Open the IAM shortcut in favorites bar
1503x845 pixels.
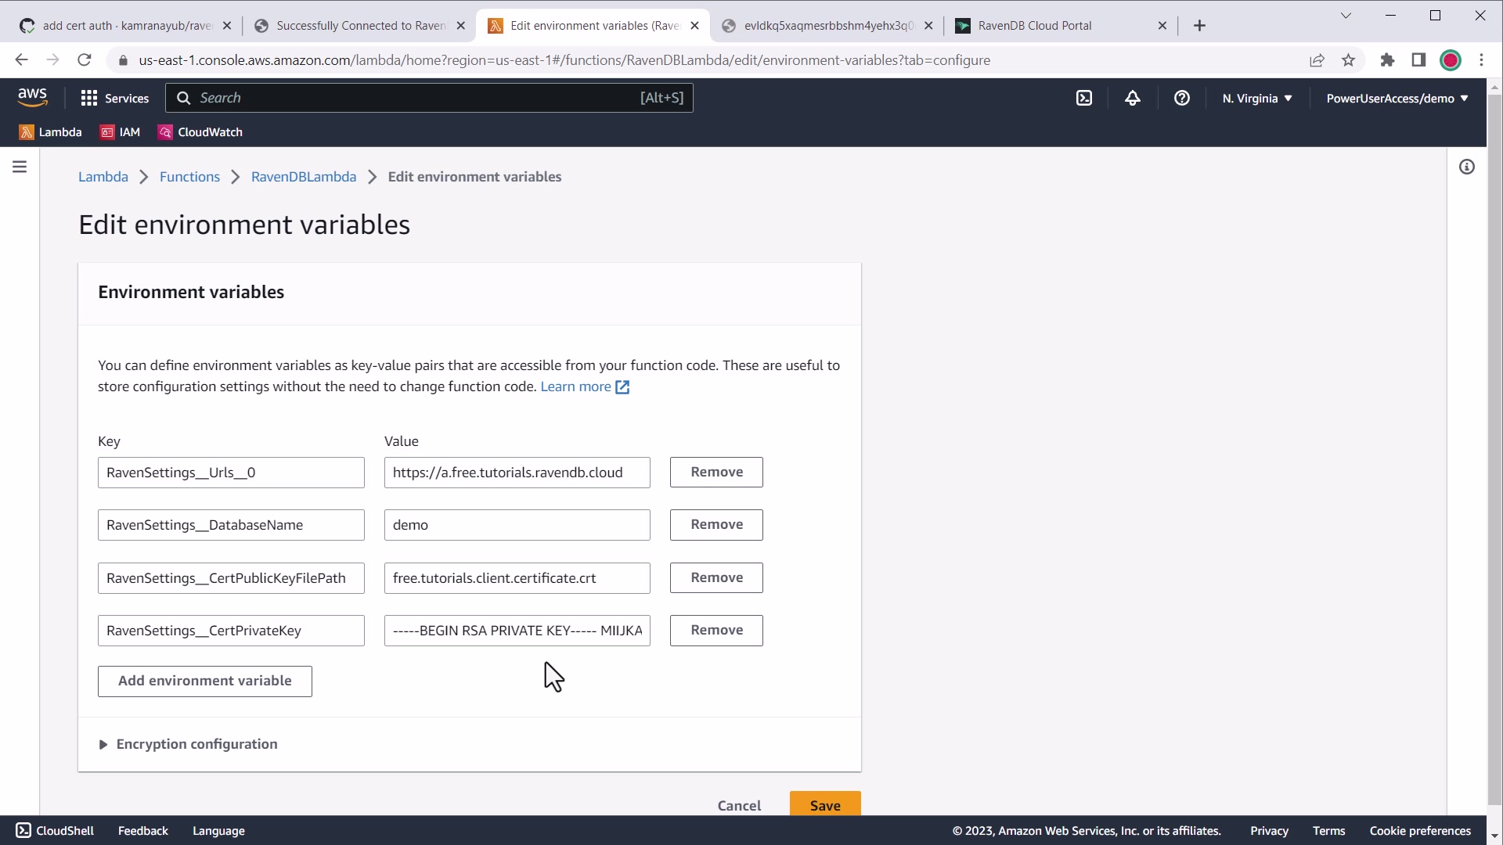coord(120,132)
